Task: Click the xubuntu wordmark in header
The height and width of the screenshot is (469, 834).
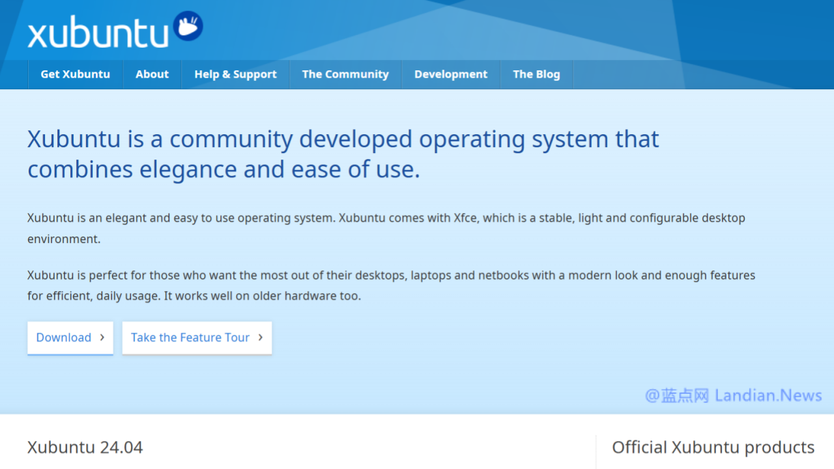Action: [x=98, y=33]
